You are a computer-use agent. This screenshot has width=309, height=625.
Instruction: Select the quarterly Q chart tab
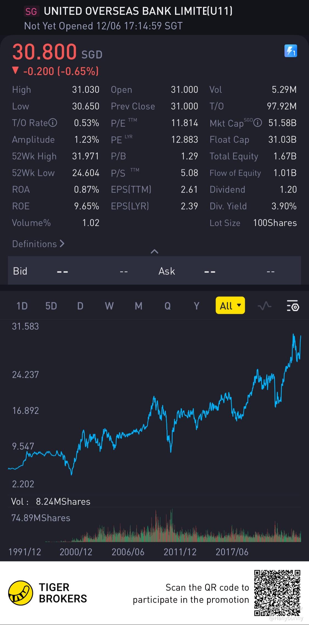coord(168,306)
